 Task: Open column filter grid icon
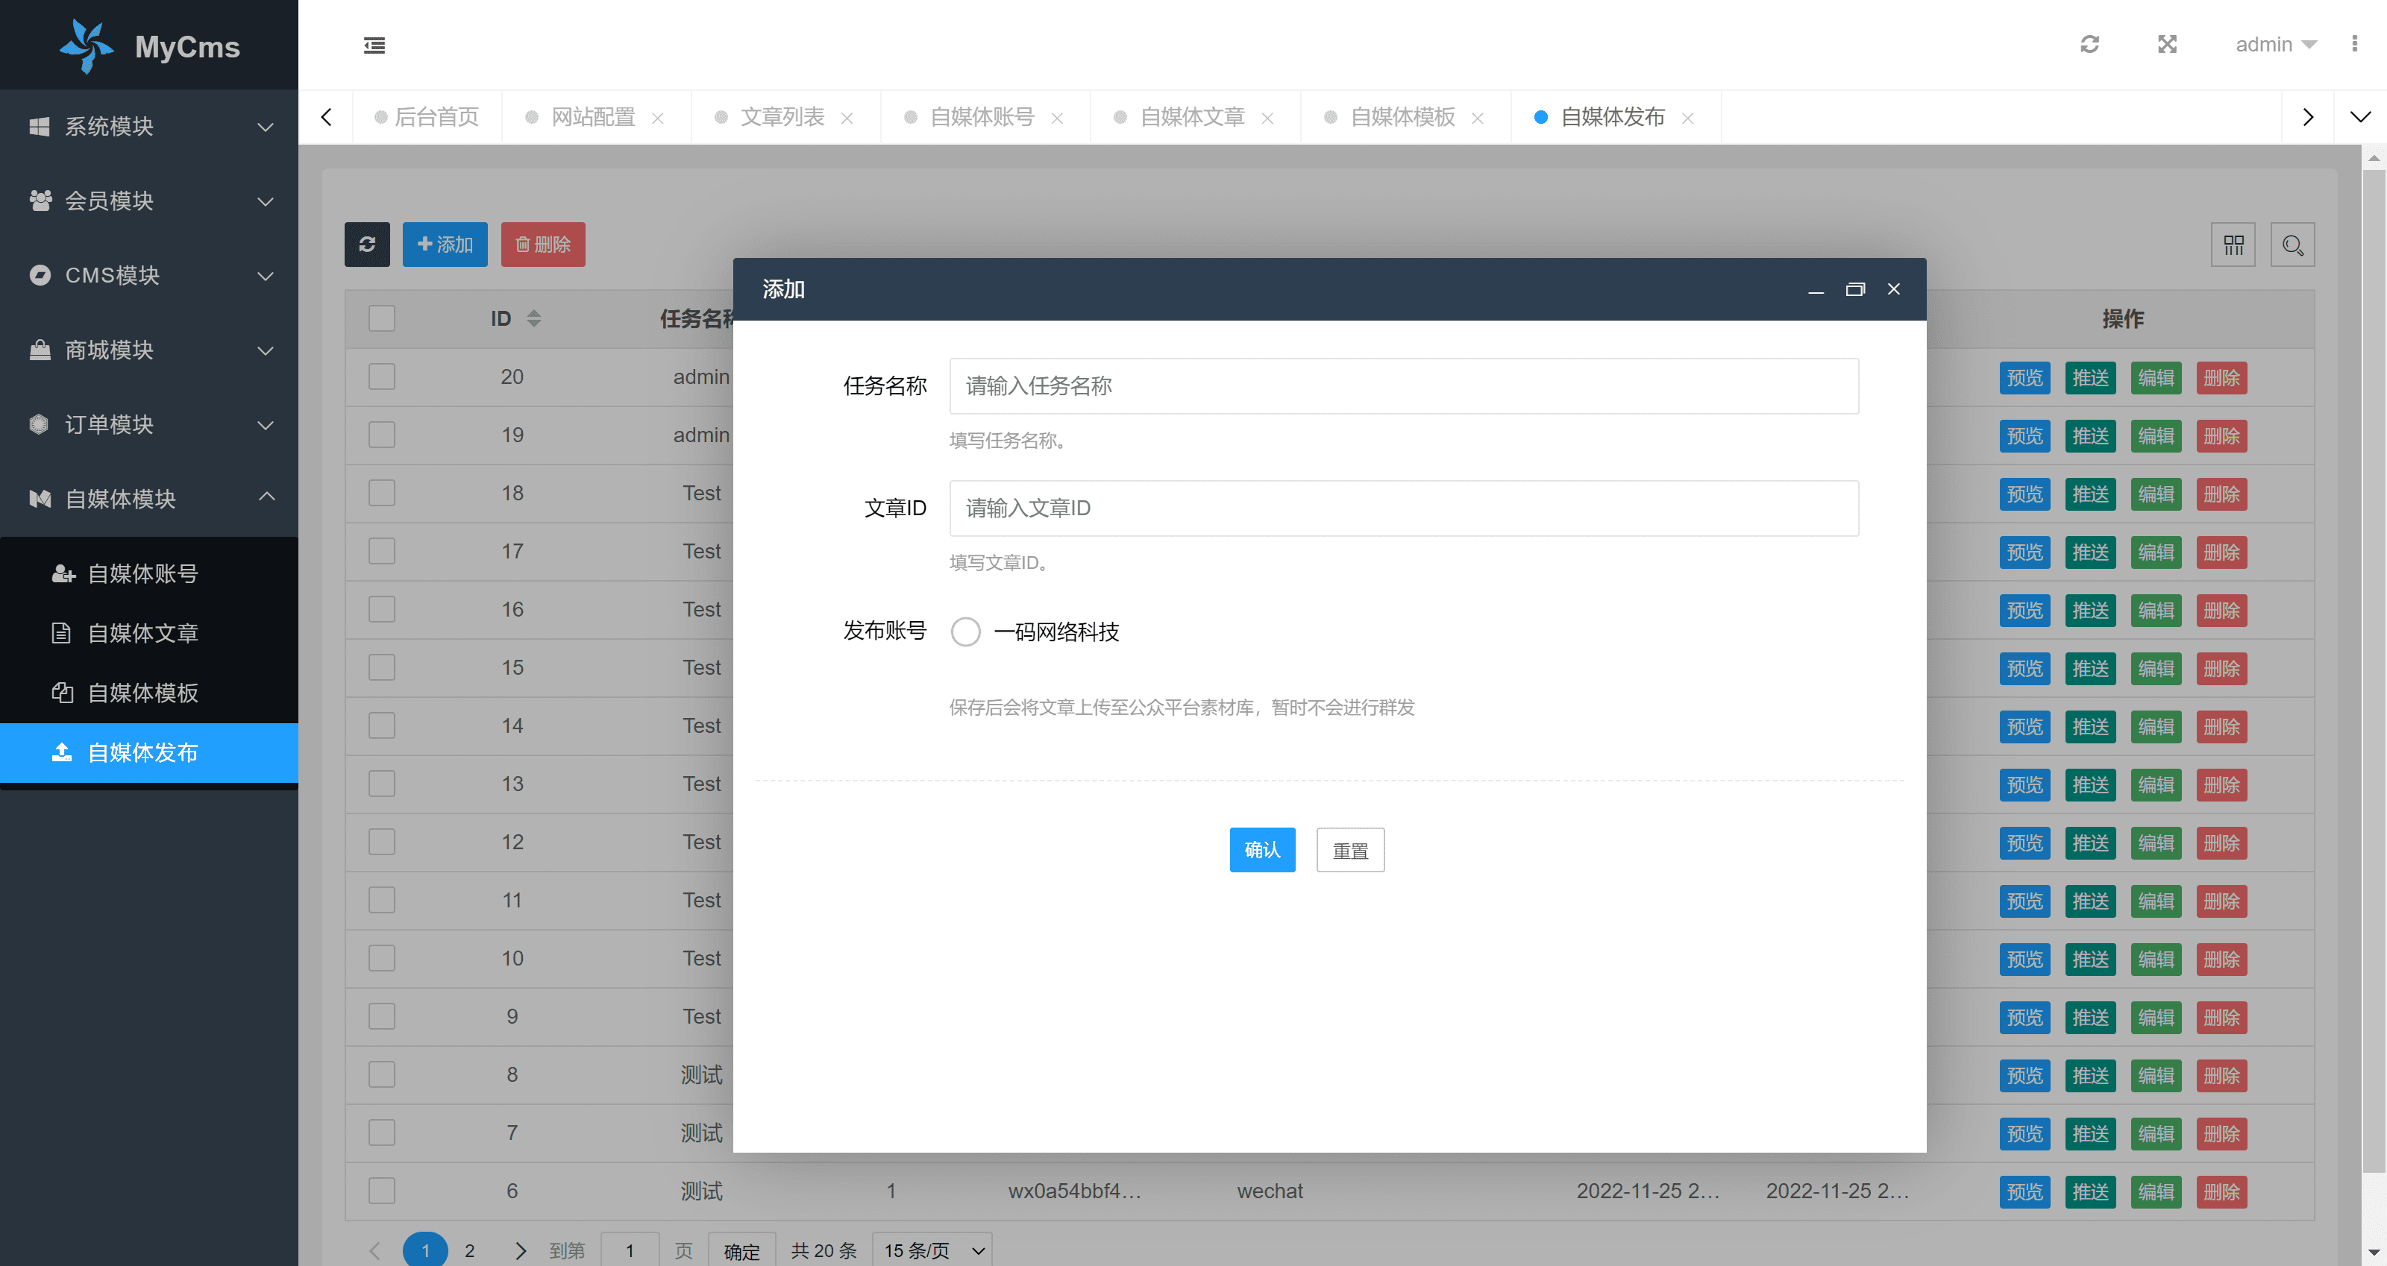[x=2233, y=245]
